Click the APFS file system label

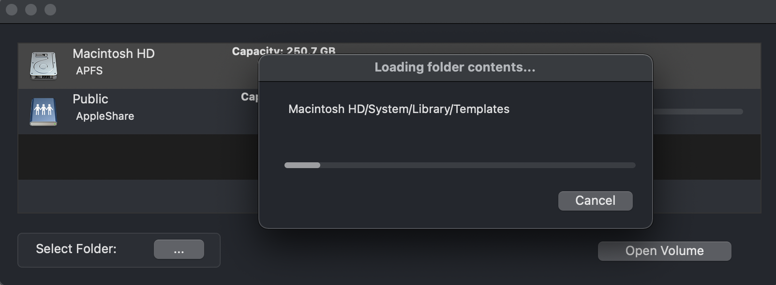(90, 71)
